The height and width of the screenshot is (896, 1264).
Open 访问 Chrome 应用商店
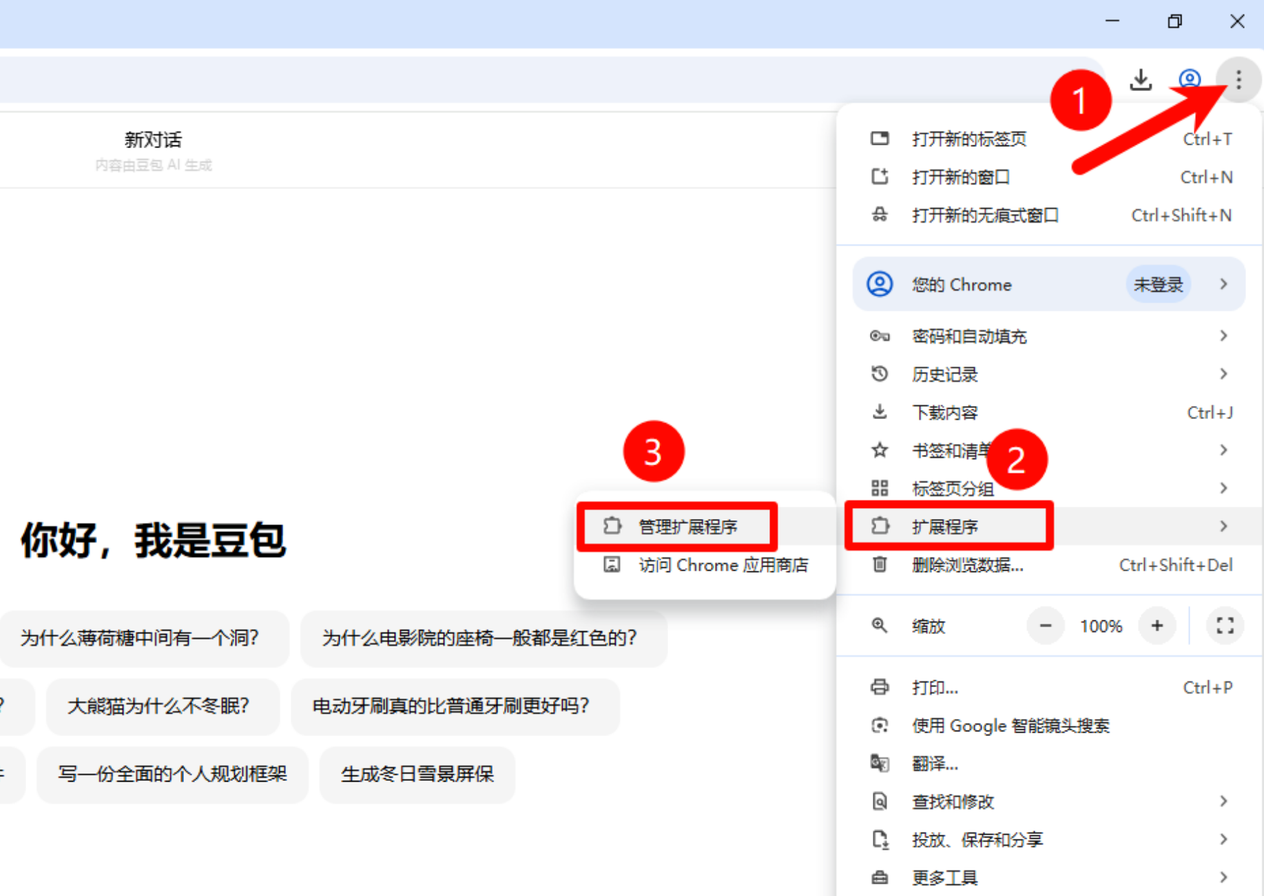click(723, 564)
